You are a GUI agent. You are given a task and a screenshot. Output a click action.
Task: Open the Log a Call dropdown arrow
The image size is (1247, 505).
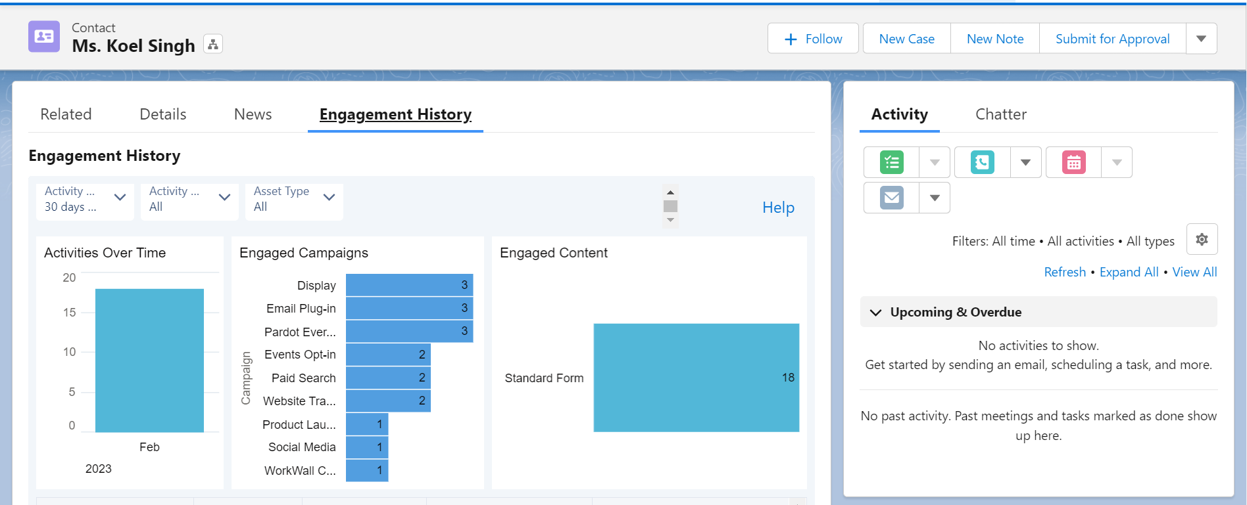click(x=1025, y=162)
